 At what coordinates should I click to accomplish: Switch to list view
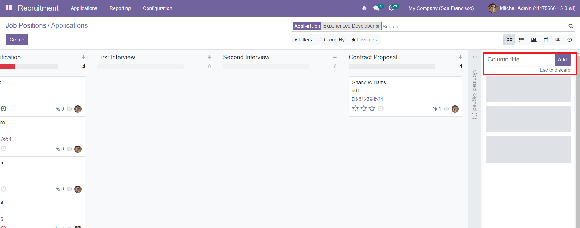(521, 40)
